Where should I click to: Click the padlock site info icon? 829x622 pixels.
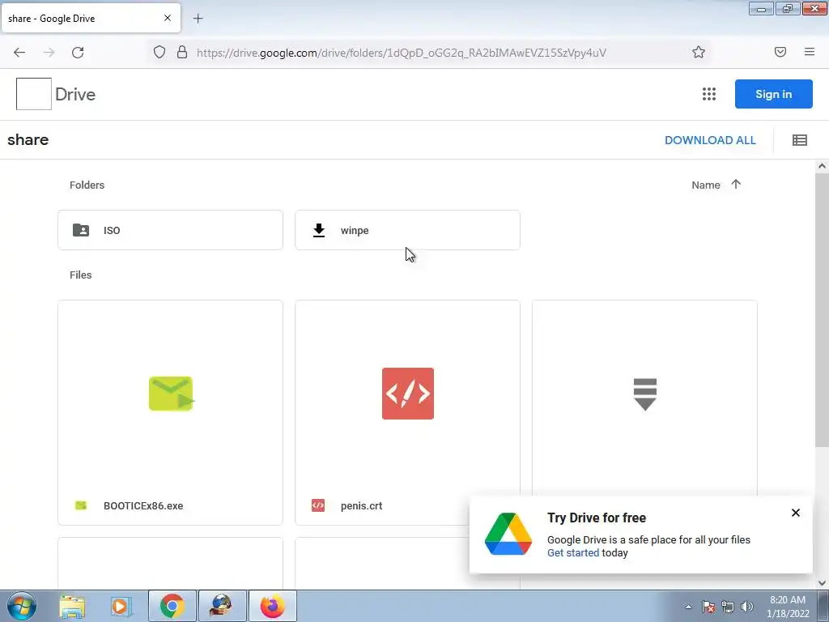pos(182,52)
